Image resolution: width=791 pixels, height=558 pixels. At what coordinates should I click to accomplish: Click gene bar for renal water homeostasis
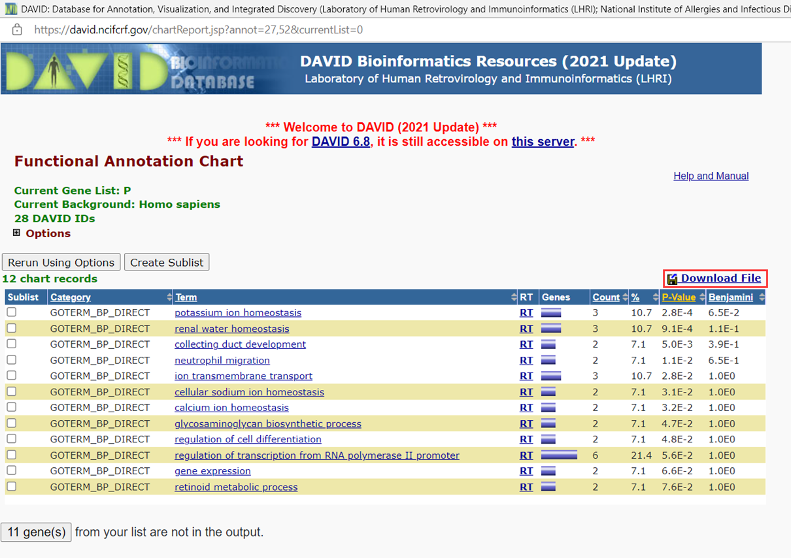551,329
